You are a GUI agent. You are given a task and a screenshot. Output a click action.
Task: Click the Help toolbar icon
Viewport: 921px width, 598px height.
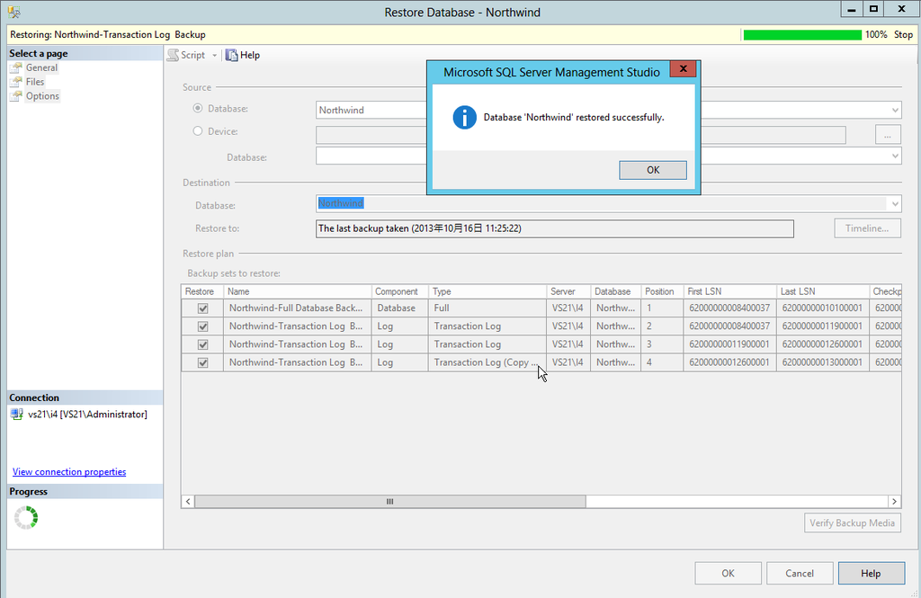tap(232, 55)
